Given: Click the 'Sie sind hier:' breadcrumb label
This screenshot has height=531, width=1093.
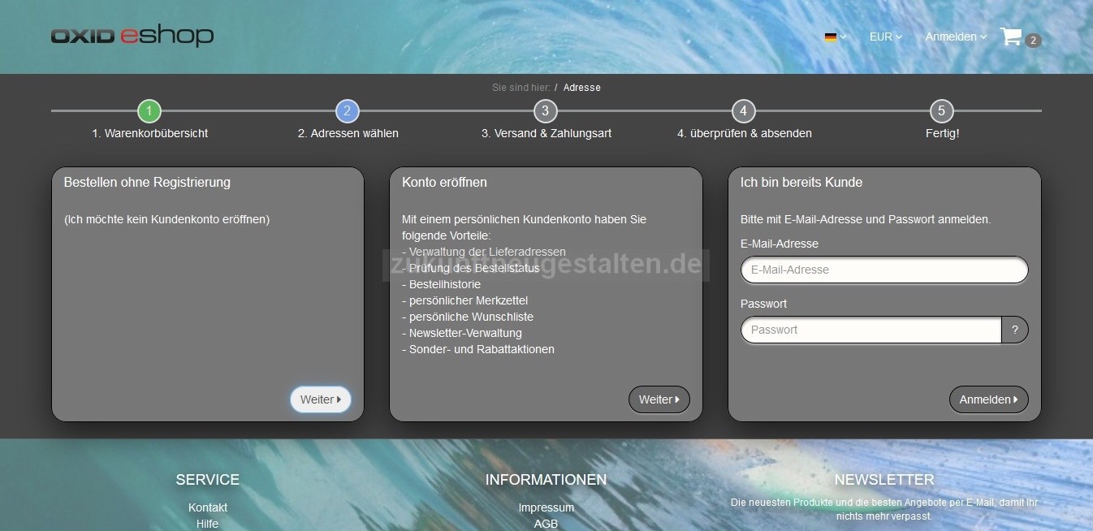Looking at the screenshot, I should pyautogui.click(x=521, y=88).
